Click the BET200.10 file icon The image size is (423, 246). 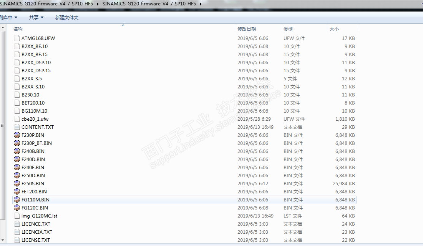click(17, 103)
